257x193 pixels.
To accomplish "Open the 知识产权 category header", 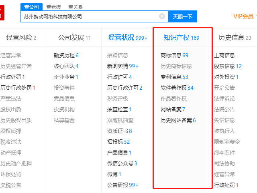I will pos(181,38).
